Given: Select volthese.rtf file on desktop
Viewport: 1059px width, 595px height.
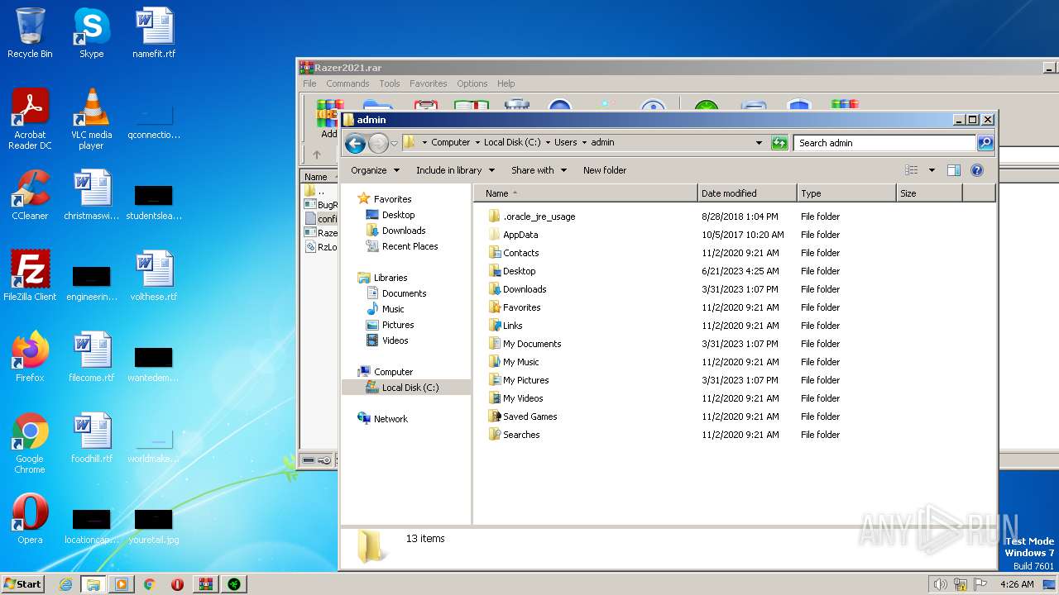Looking at the screenshot, I should pos(154,276).
